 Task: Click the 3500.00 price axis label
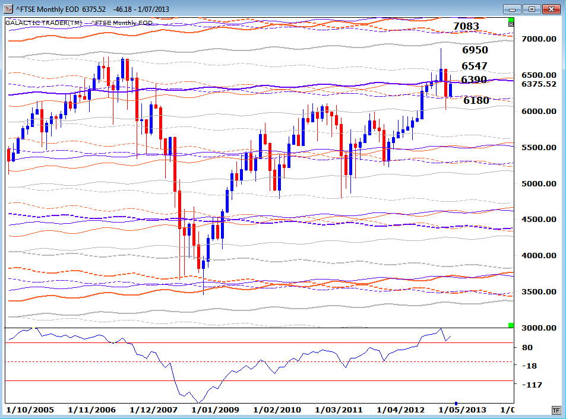click(539, 292)
